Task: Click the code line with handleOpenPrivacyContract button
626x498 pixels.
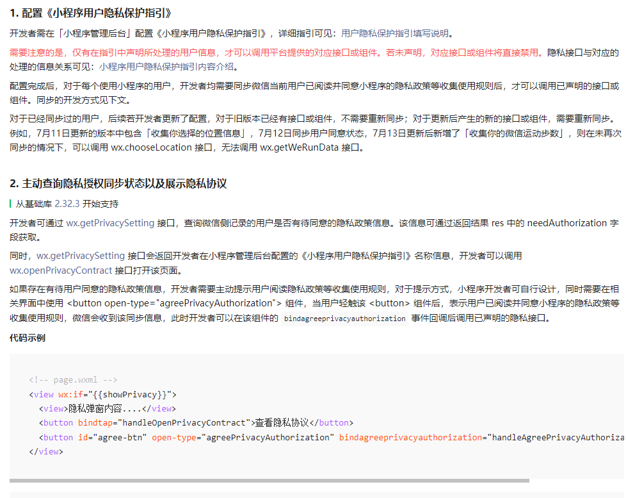Action: (196, 423)
